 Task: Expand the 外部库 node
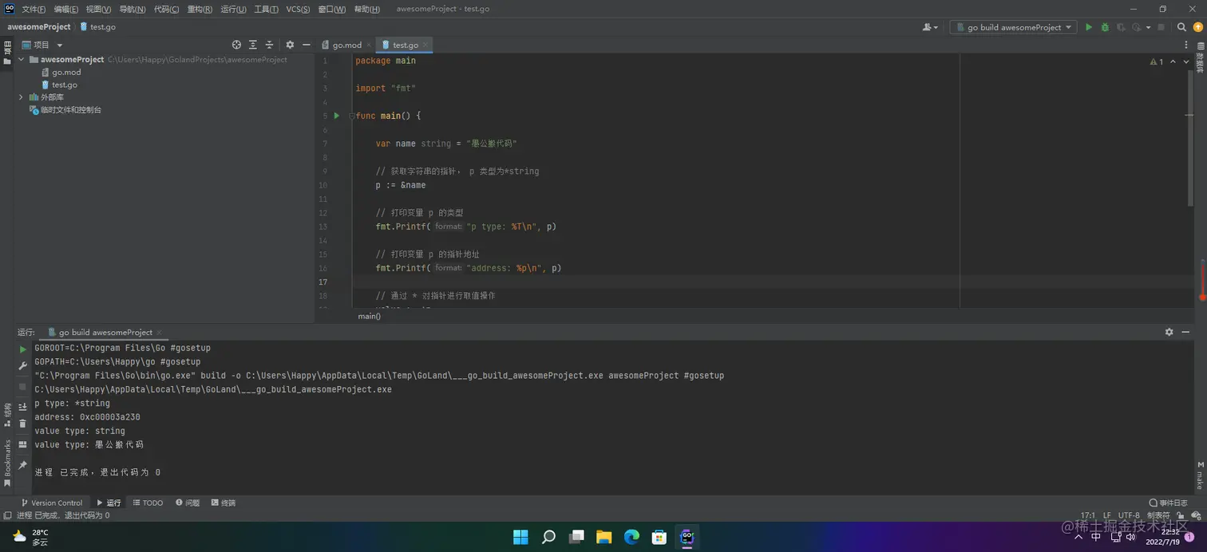coord(22,97)
